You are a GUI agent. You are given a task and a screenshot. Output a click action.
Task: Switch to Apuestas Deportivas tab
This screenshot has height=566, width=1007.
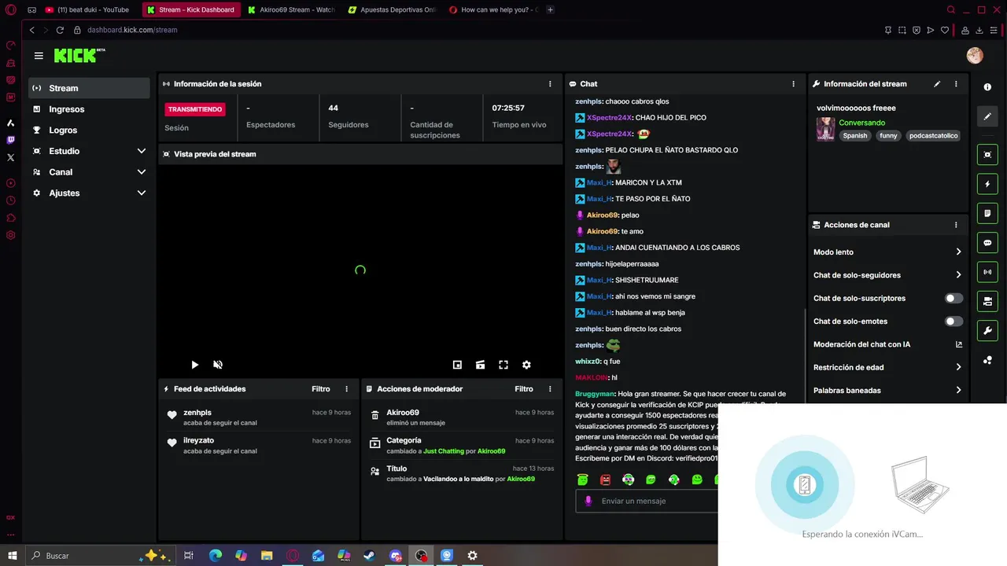coord(393,9)
